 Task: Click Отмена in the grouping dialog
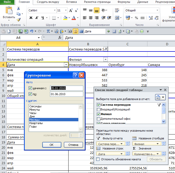(73, 145)
